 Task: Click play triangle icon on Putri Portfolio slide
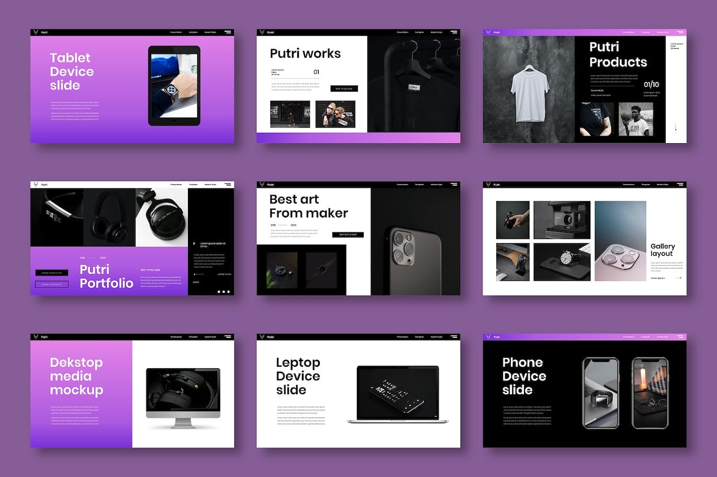click(194, 244)
